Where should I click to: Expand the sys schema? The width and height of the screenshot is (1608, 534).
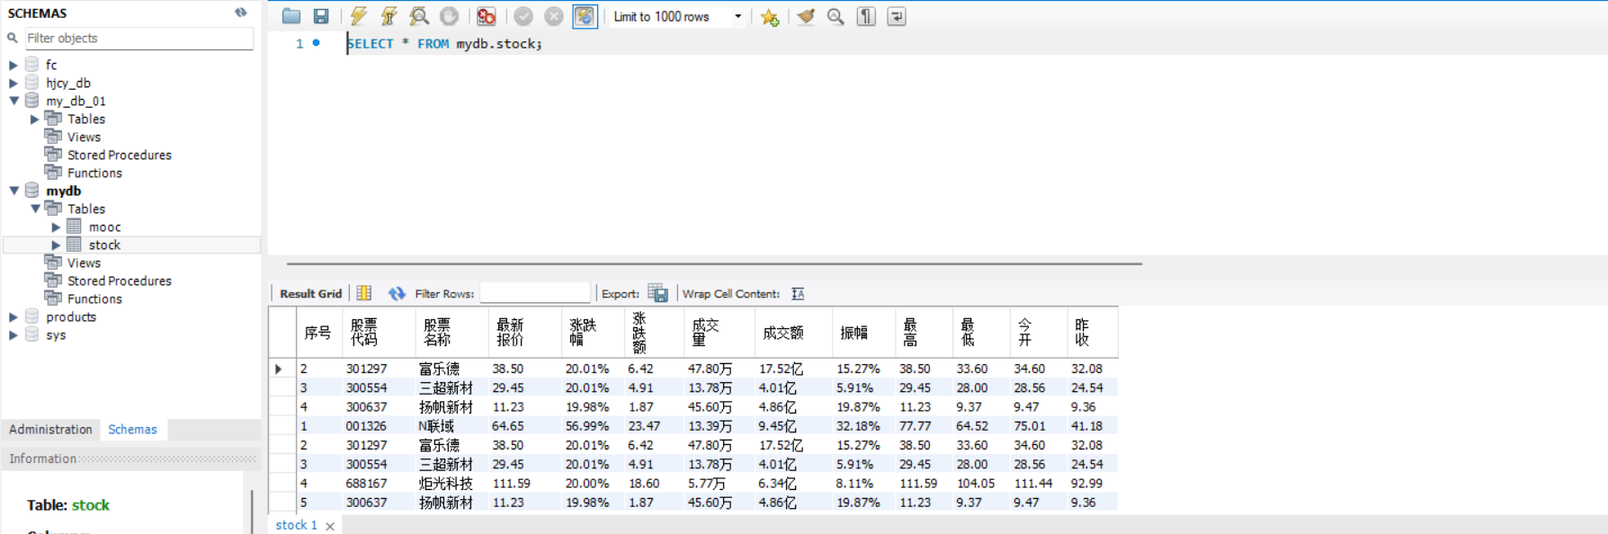[x=13, y=334]
